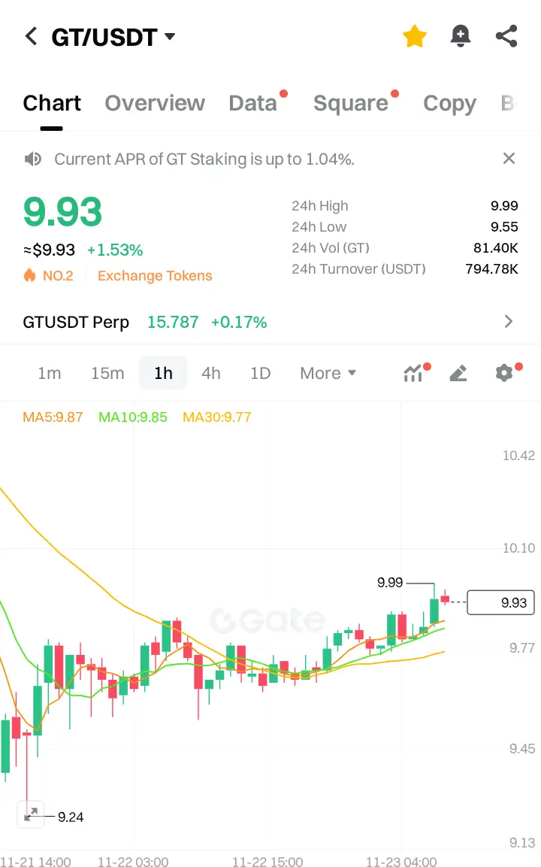Tap the current price tag 9.93 on axis

(500, 603)
